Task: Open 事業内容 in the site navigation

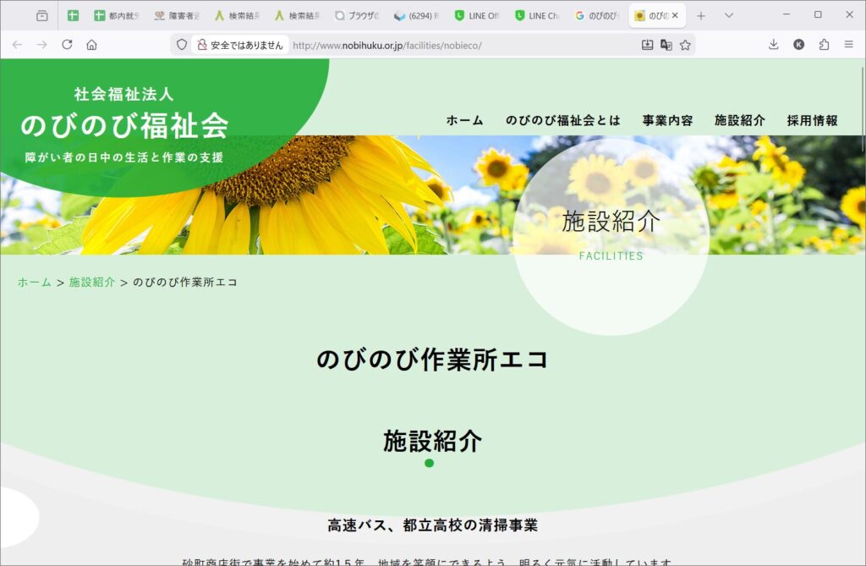Action: click(667, 120)
